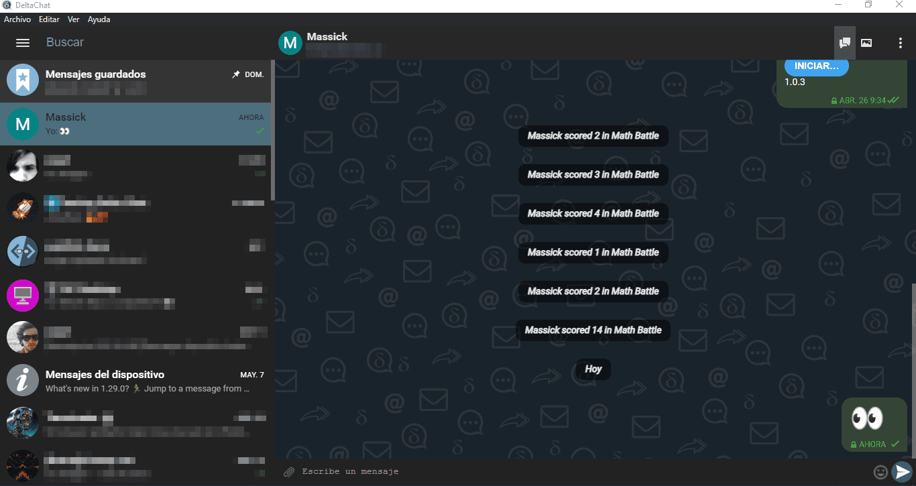This screenshot has width=916, height=486.
Task: Show the chat messages view icon
Action: 845,43
